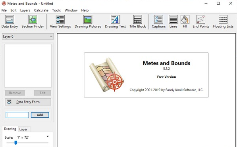This screenshot has height=147, width=237.
Task: Click the Scale slider handle
Action: (x=15, y=143)
